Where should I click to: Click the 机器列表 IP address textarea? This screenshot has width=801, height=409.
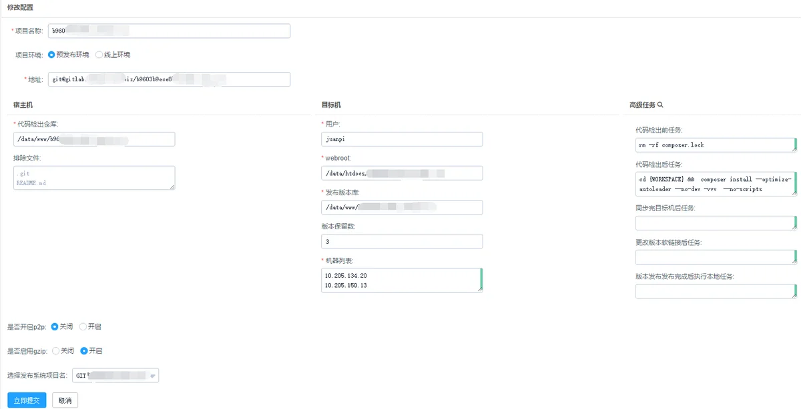click(402, 280)
